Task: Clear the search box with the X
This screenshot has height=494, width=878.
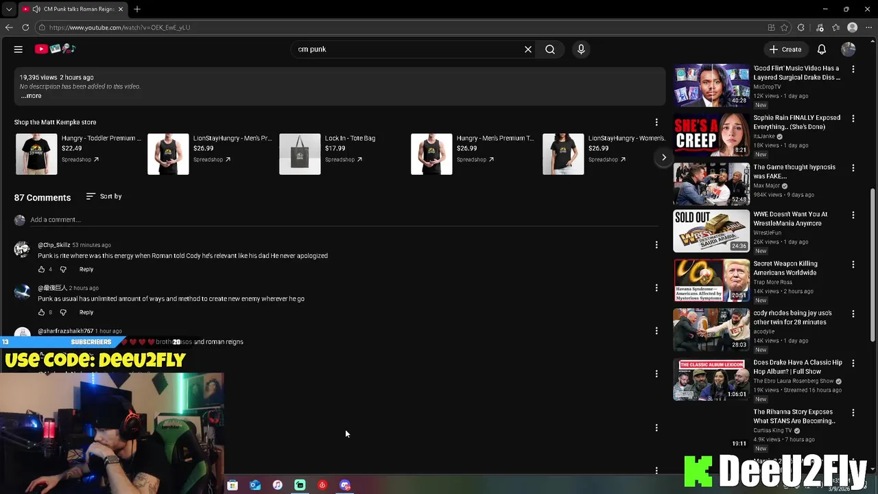Action: [x=528, y=49]
